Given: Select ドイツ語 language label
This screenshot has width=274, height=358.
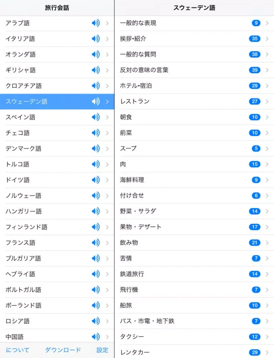Looking at the screenshot, I should (x=18, y=180).
